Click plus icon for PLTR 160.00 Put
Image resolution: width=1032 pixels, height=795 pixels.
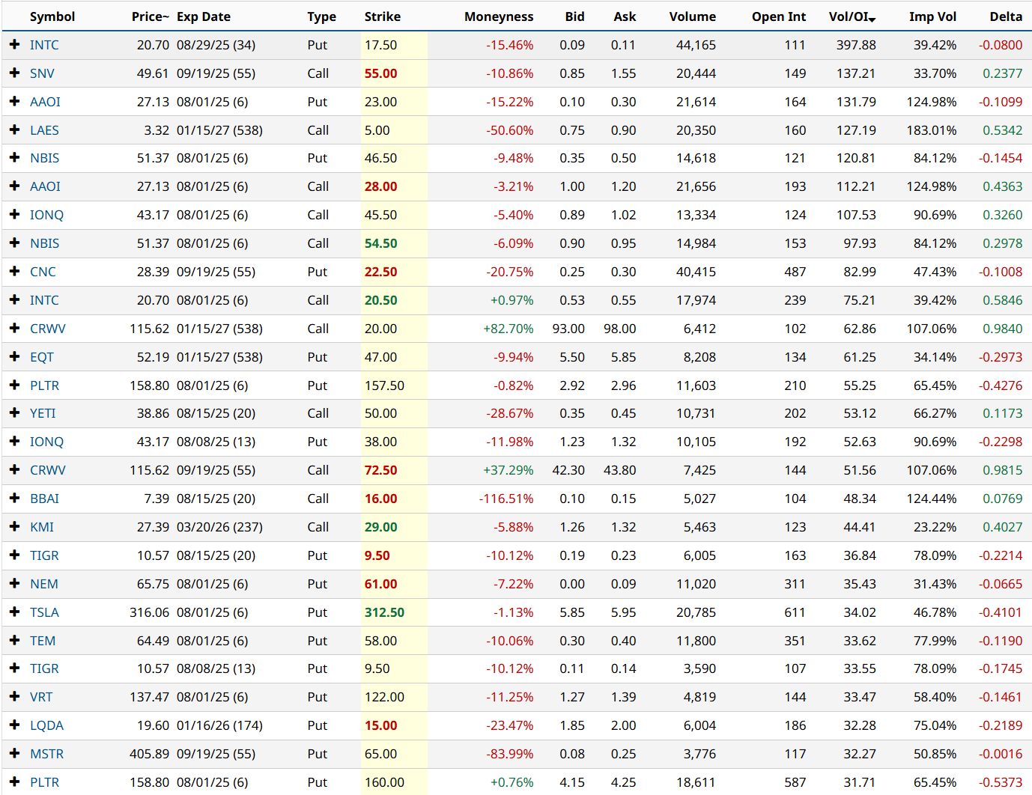coord(14,782)
